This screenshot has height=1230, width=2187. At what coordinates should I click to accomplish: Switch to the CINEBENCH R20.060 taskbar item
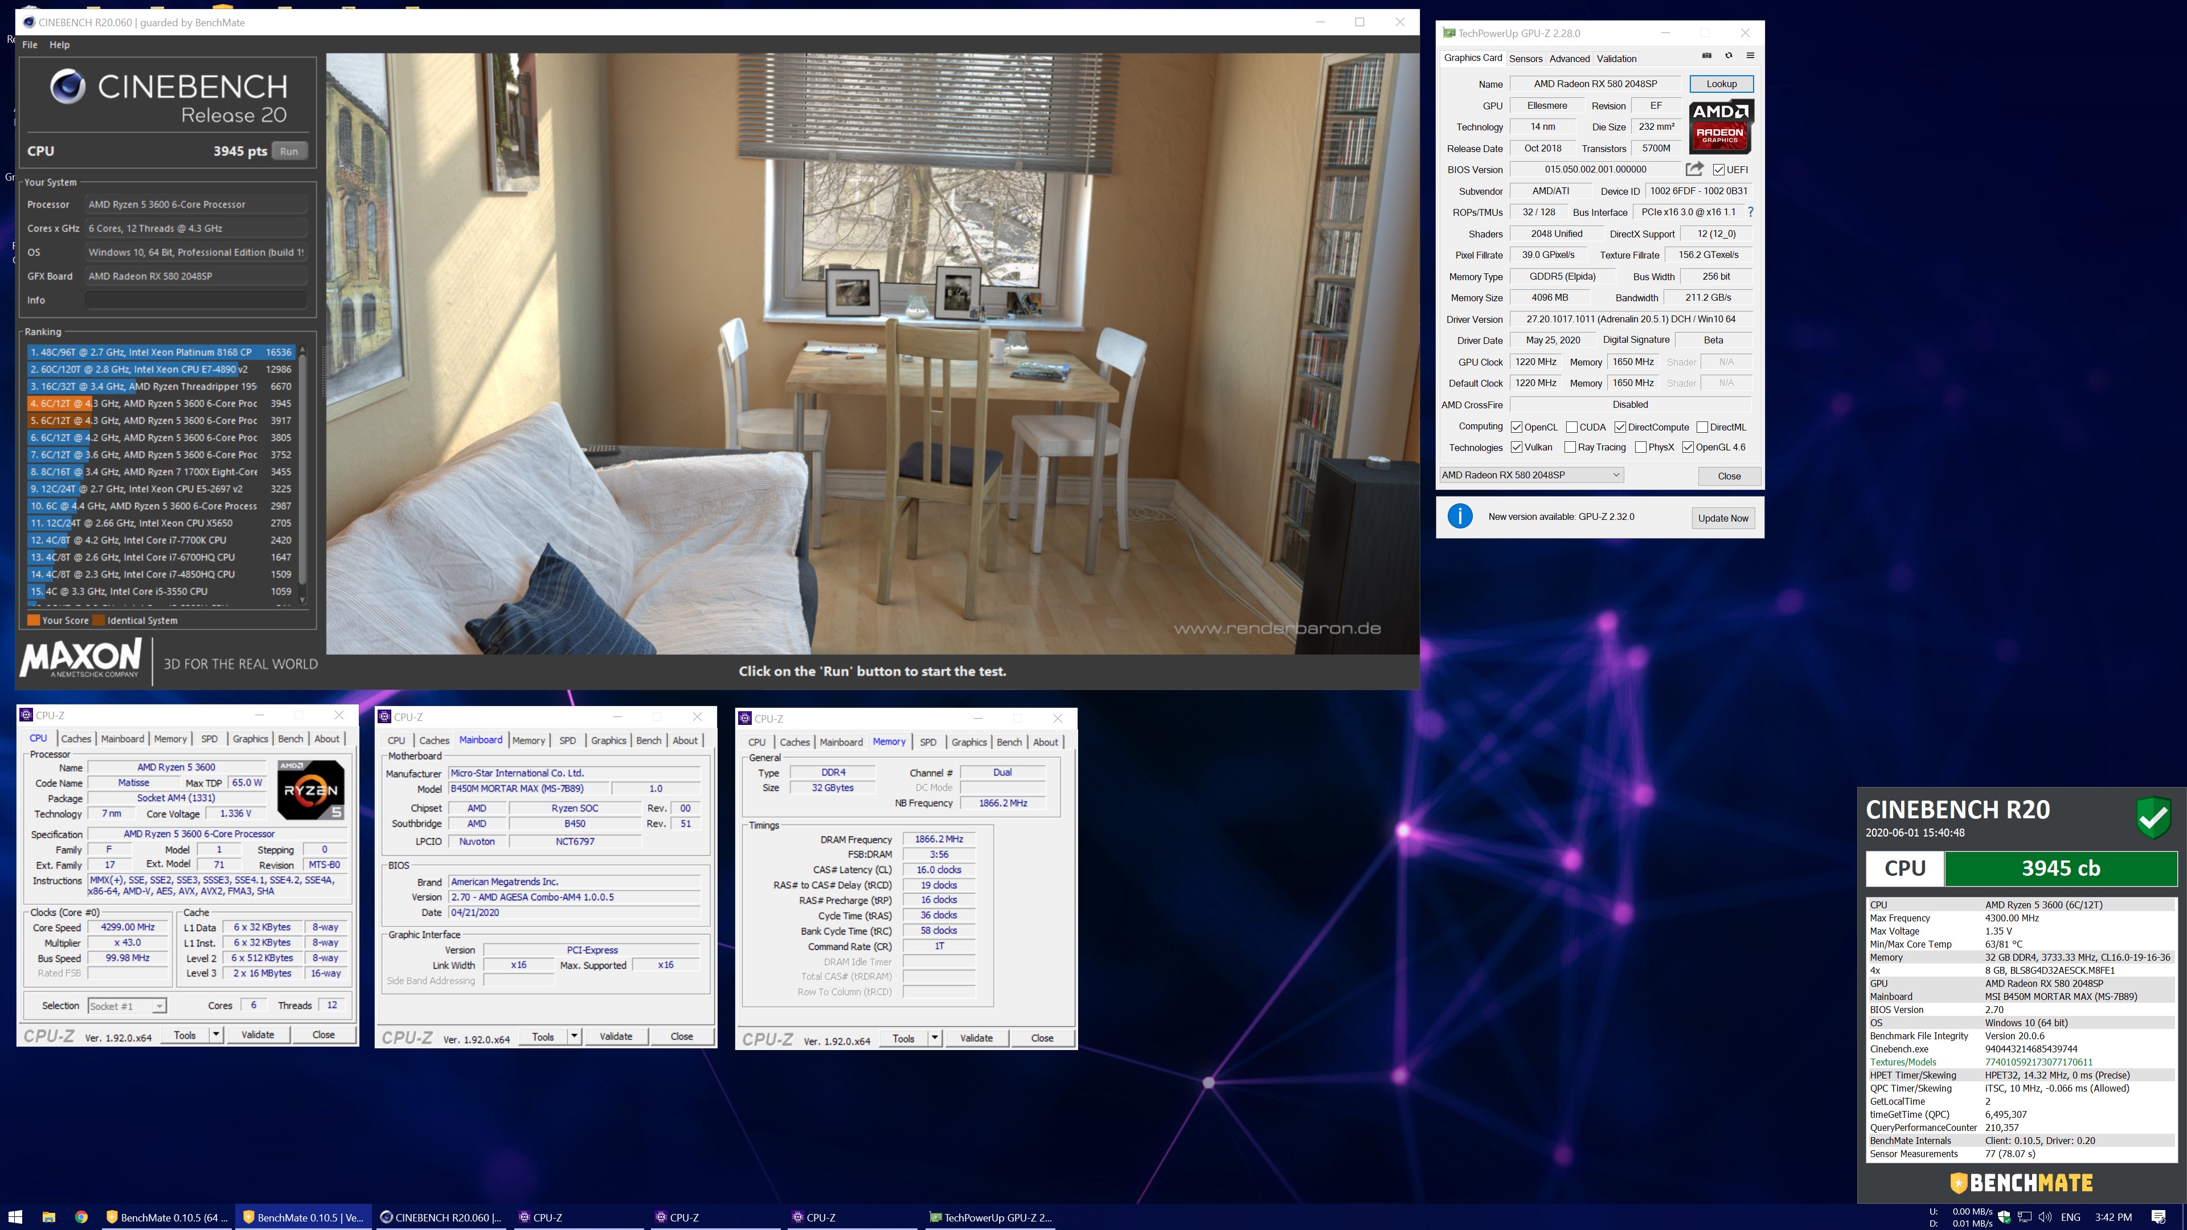tap(441, 1216)
